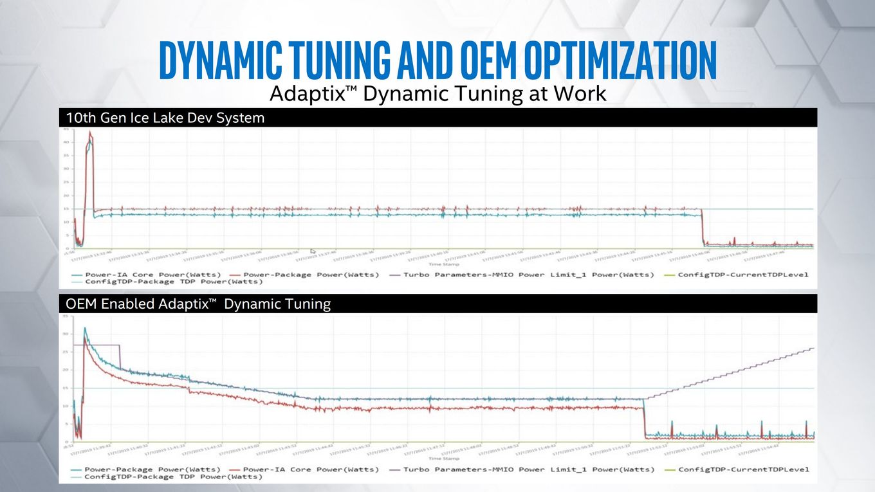875x492 pixels.
Task: Click the '30' y-axis label in bottom chart
Action: coord(65,334)
